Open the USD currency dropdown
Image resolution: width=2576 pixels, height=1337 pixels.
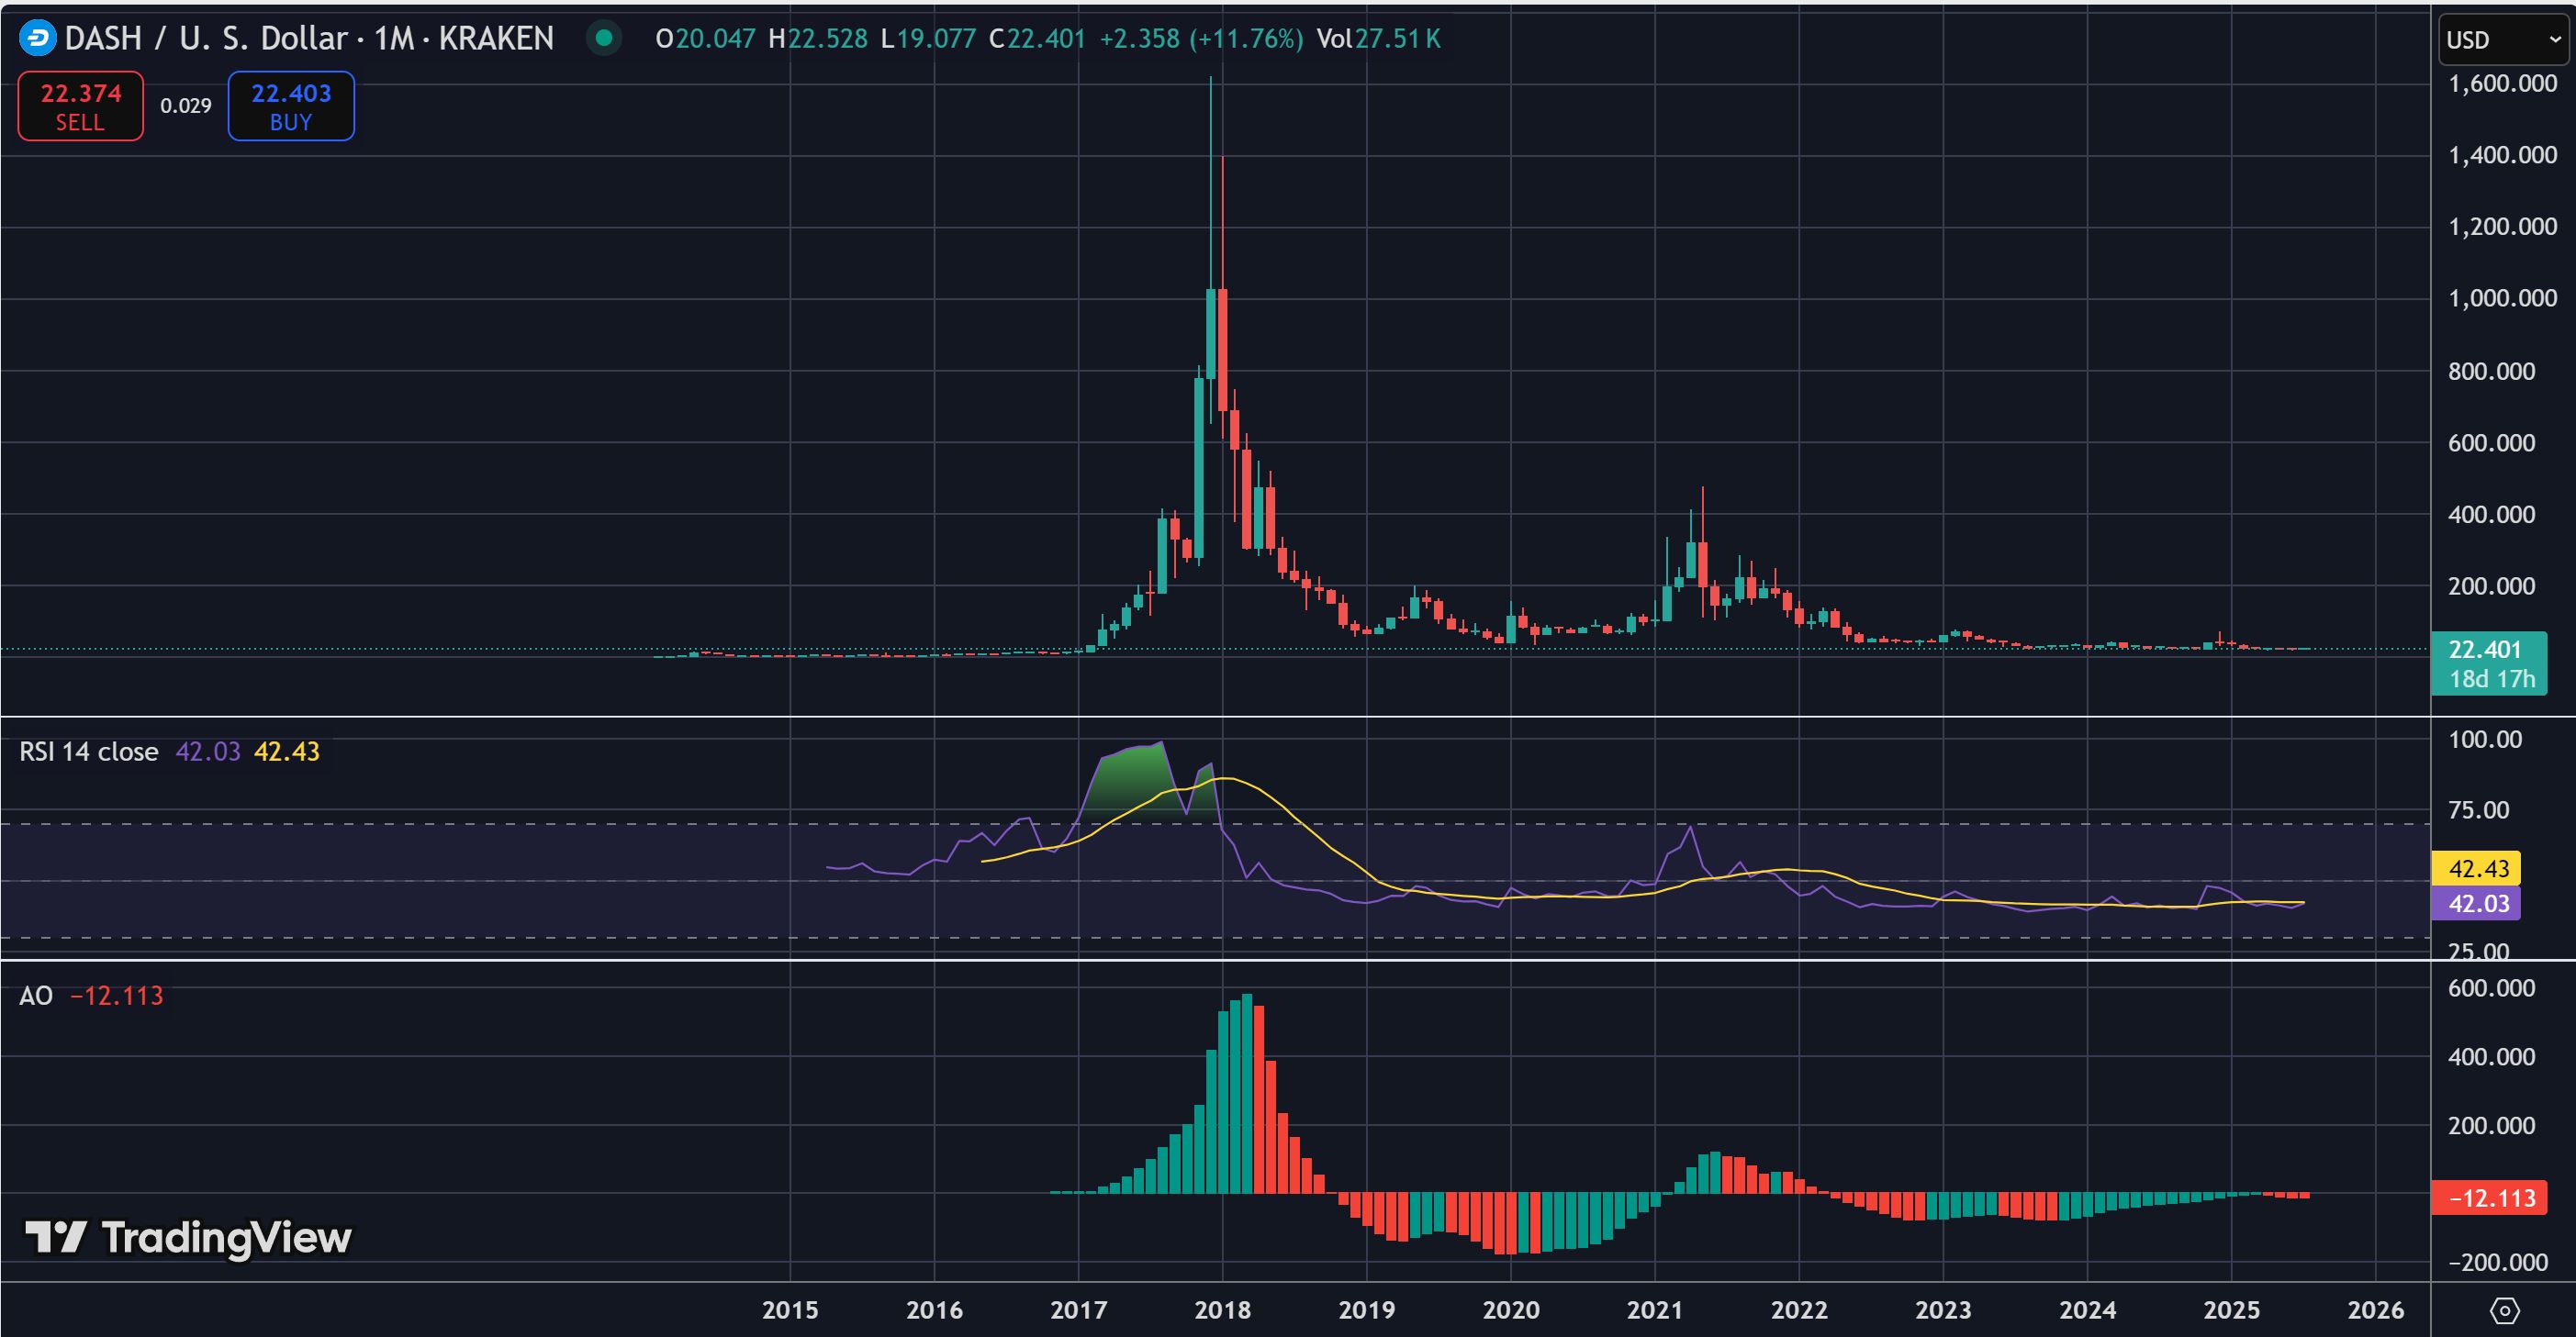2503,40
